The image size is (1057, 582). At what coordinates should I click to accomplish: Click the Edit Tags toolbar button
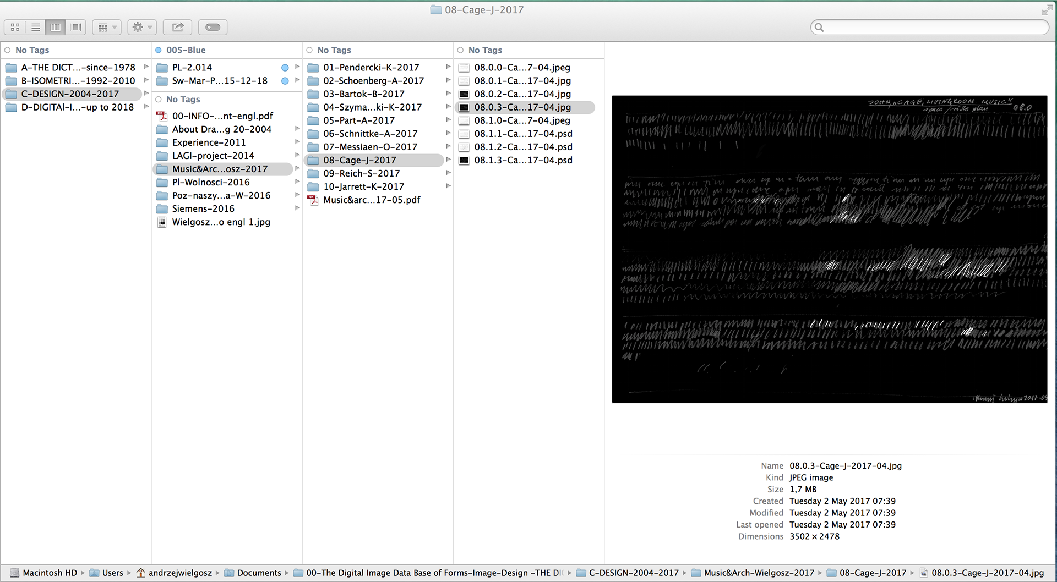point(213,27)
